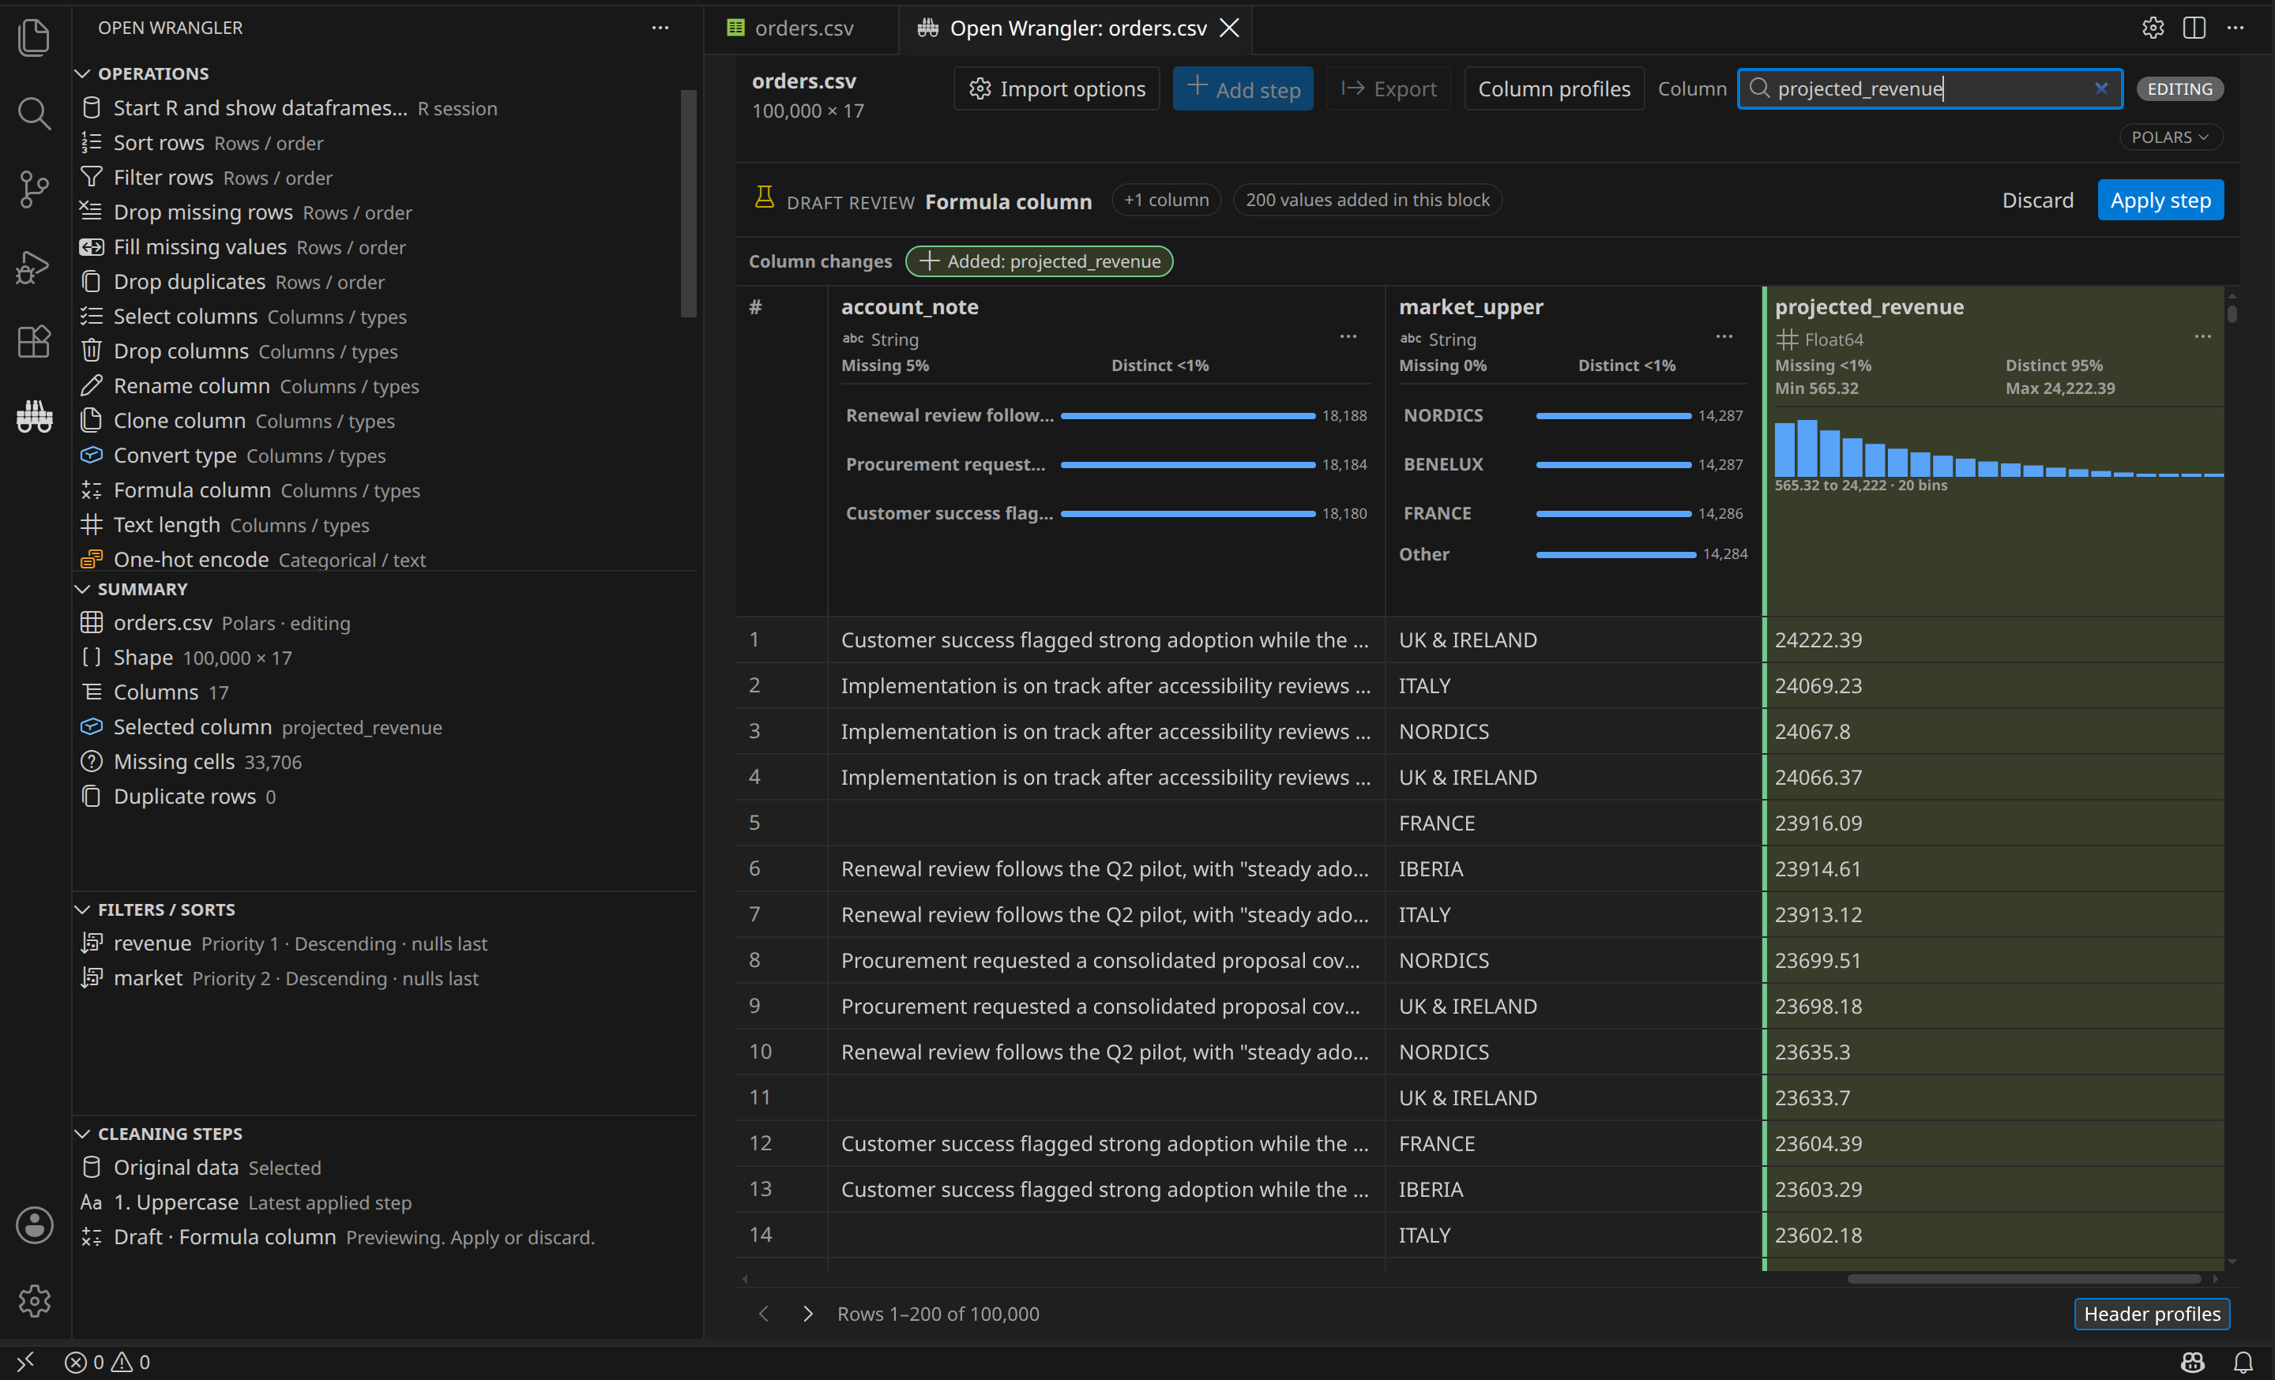The height and width of the screenshot is (1380, 2275).
Task: Switch to the orders.csv tab
Action: pyautogui.click(x=800, y=28)
